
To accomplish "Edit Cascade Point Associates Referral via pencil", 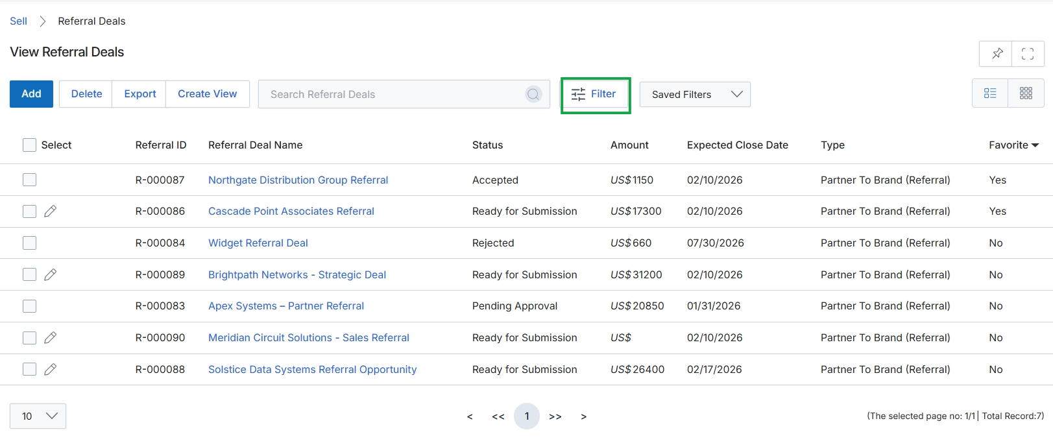I will point(50,211).
